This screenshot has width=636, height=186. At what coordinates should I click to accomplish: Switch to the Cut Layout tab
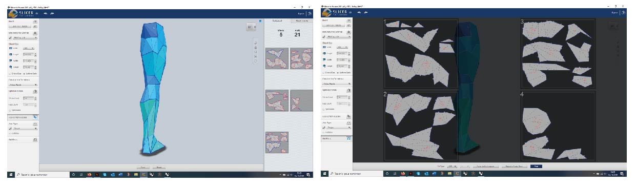coord(278,21)
